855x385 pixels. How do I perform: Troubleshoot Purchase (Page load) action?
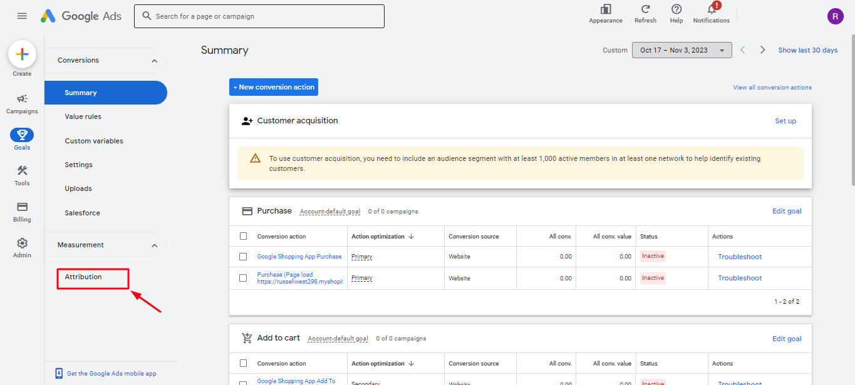point(740,278)
